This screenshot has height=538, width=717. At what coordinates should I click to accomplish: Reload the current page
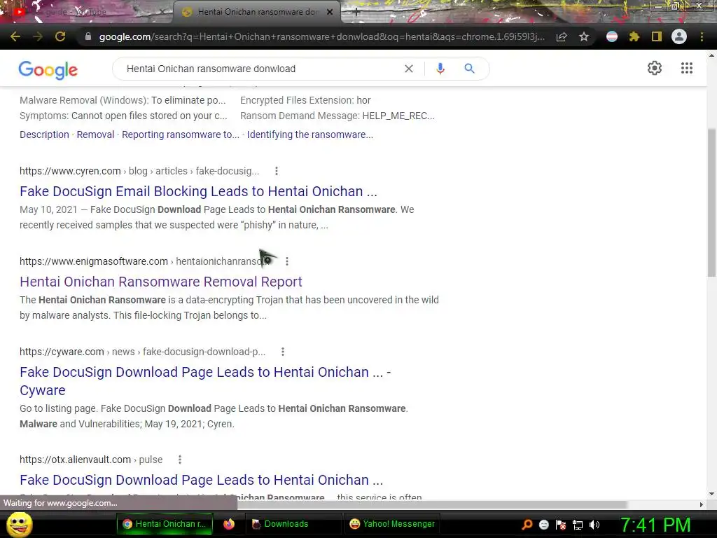tap(60, 36)
